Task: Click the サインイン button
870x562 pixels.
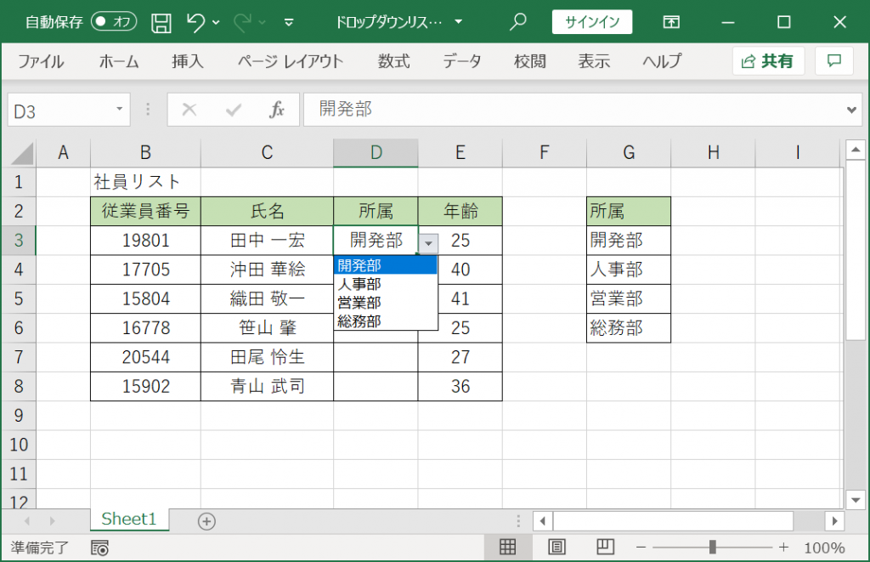Action: point(592,21)
